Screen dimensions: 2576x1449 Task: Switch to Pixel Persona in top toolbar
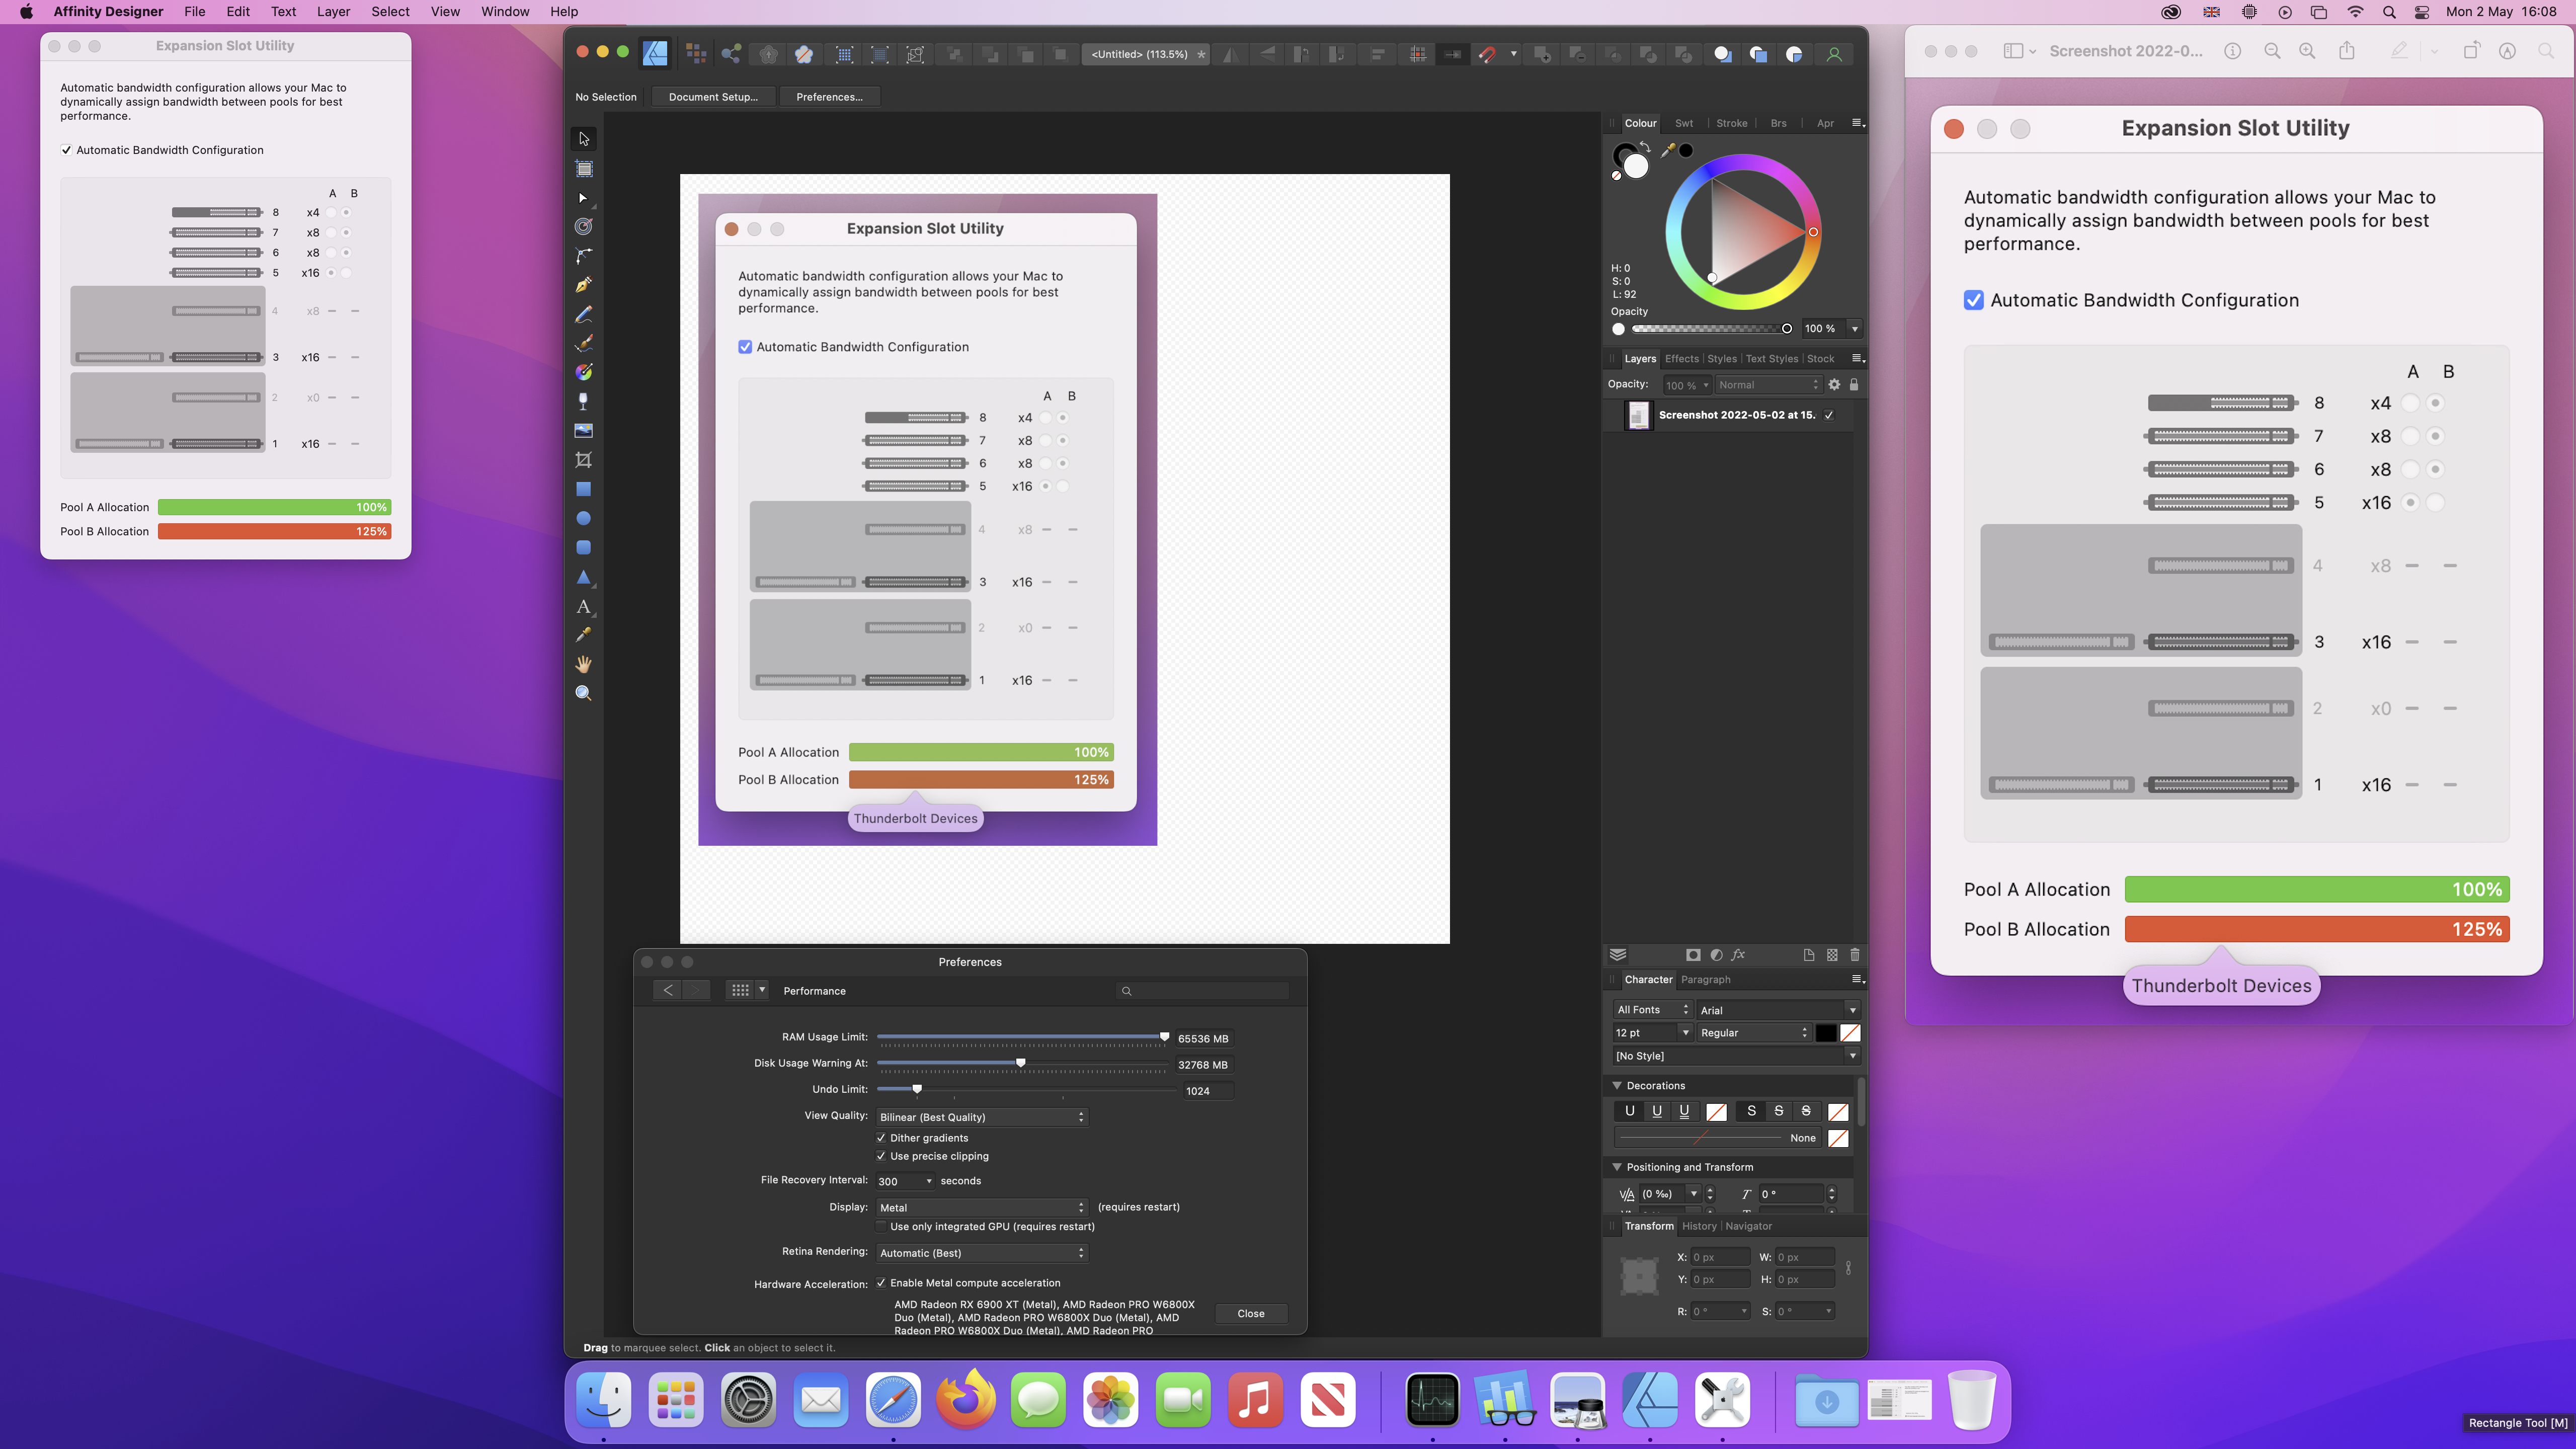696,54
